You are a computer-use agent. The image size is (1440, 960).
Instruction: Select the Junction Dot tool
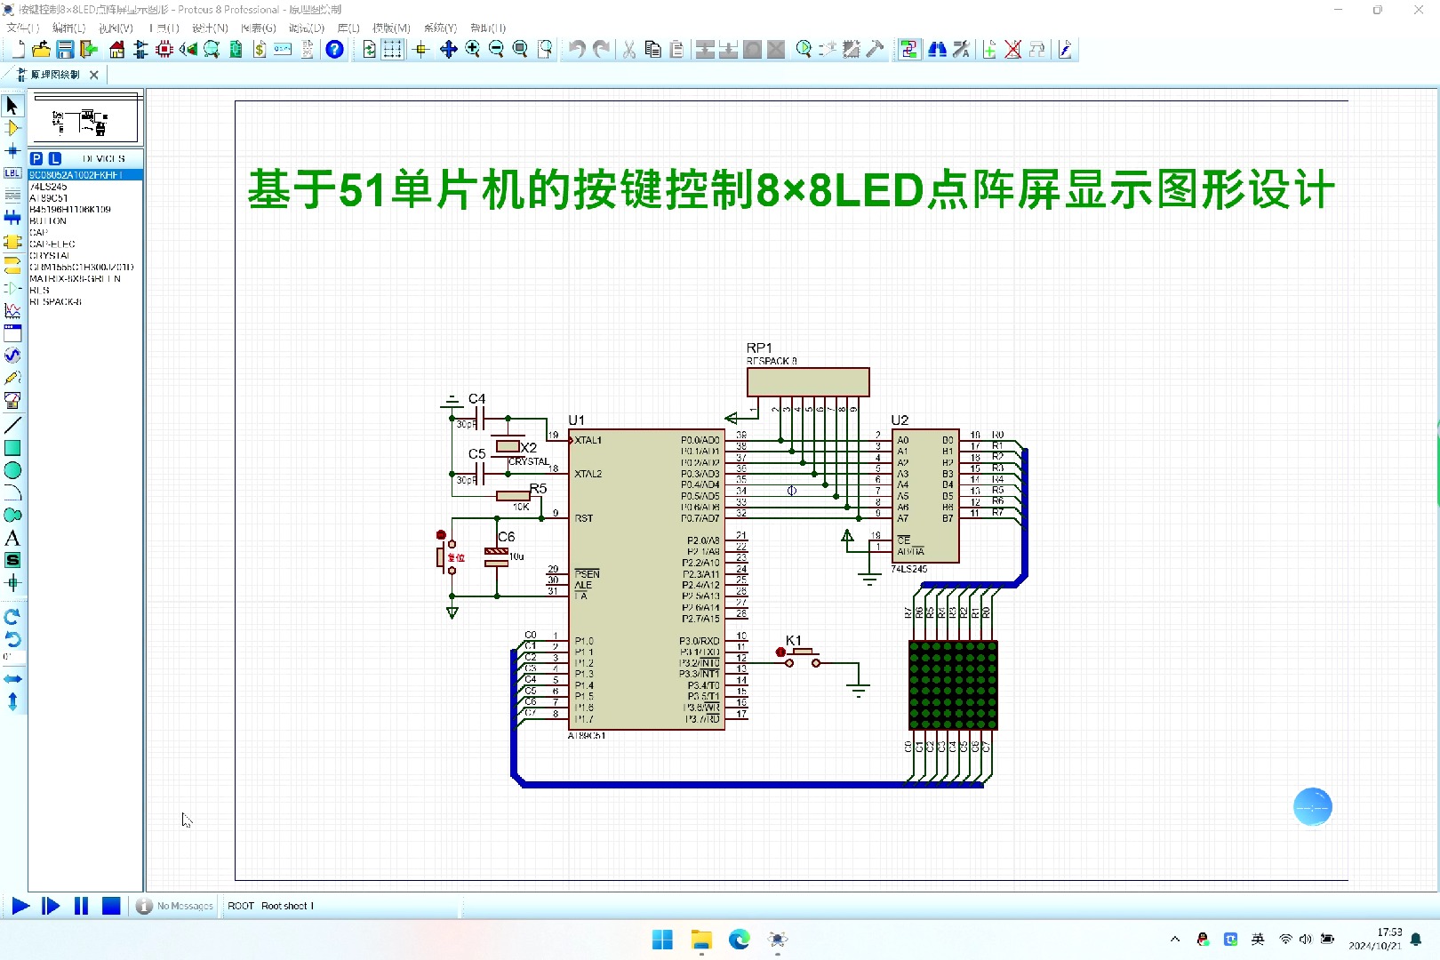click(12, 151)
